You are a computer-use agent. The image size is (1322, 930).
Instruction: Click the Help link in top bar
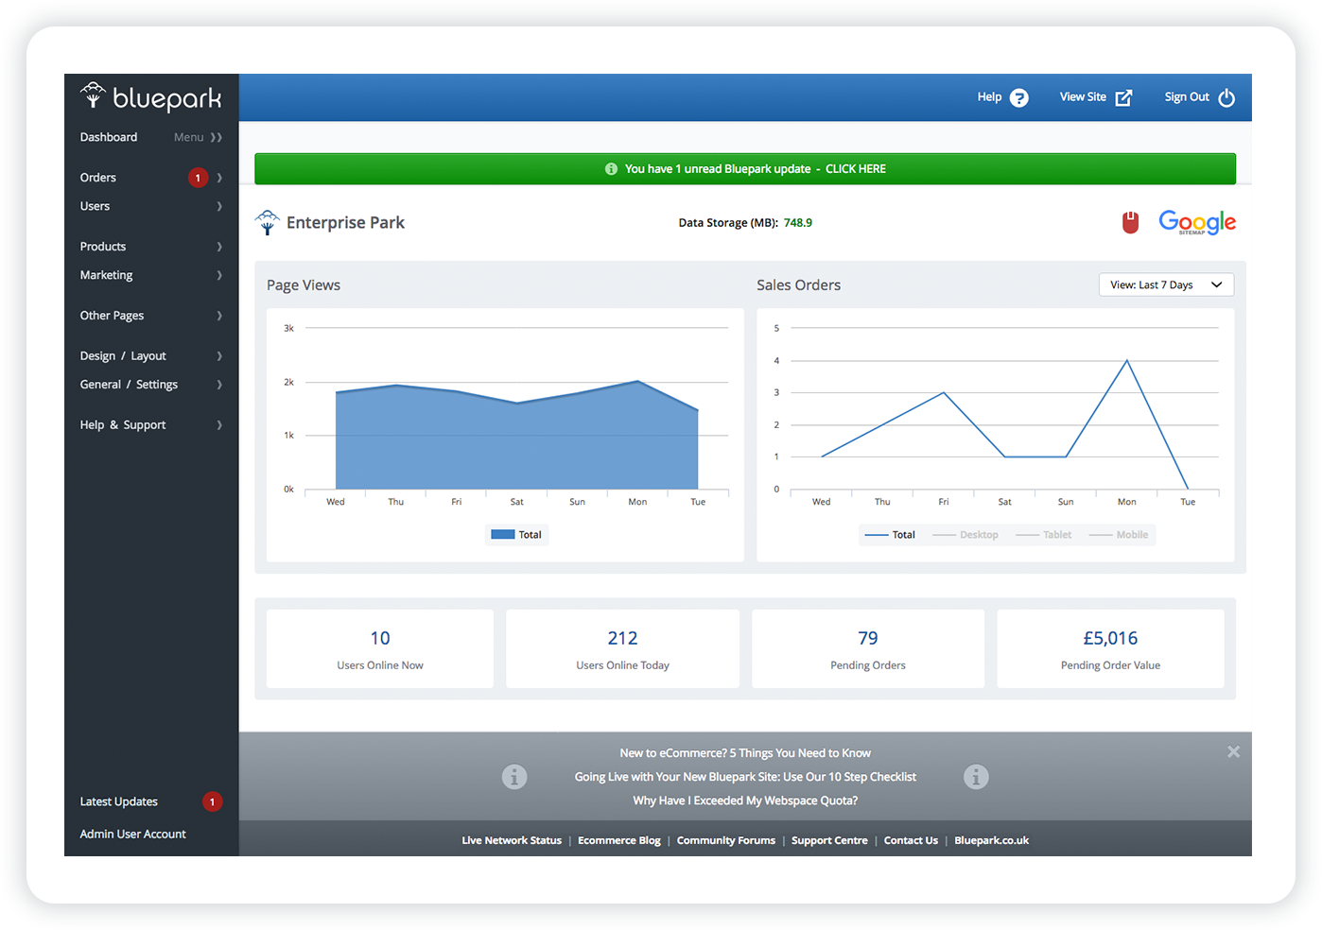(x=989, y=97)
